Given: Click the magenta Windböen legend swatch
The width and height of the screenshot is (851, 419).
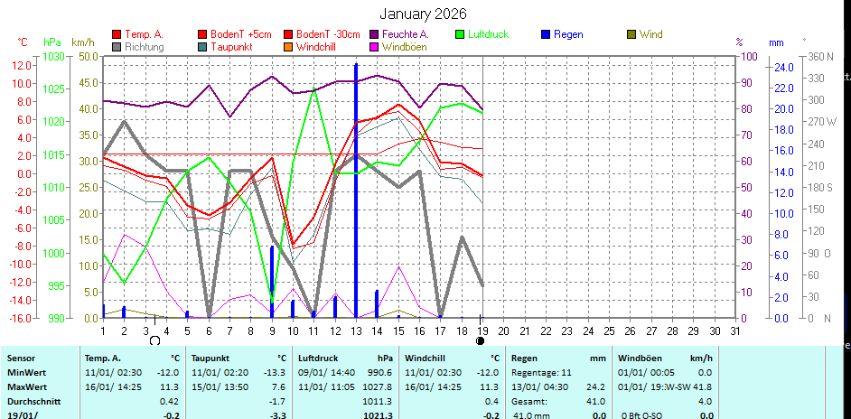Looking at the screenshot, I should (374, 47).
